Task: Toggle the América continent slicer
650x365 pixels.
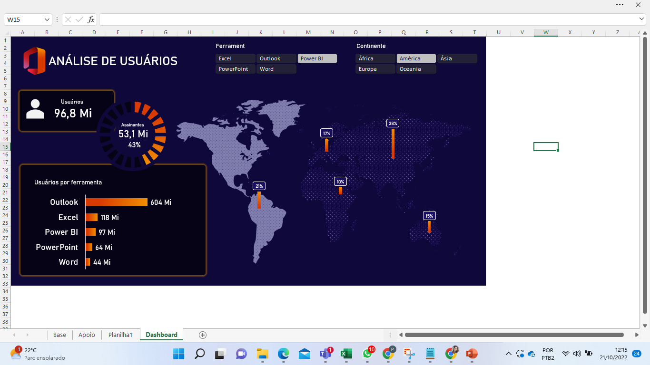Action: coord(416,58)
